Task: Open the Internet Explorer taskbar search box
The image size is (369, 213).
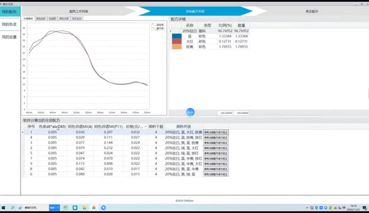Action: 32,208
